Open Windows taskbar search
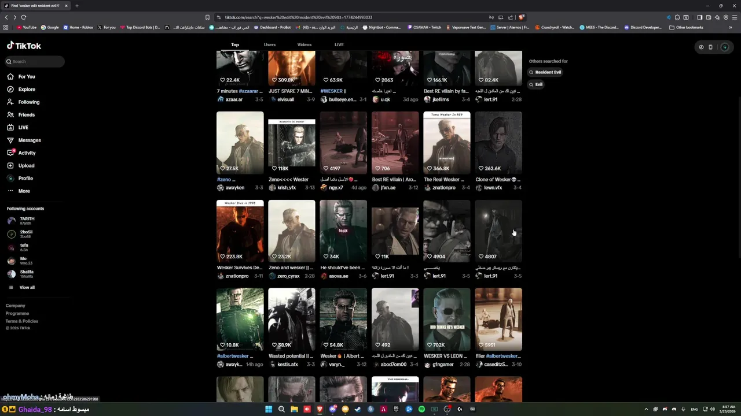 coord(281,409)
